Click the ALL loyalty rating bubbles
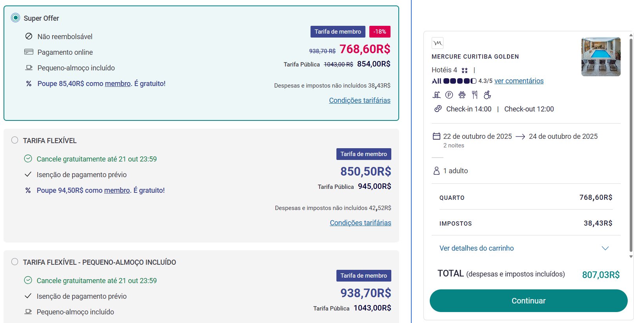Viewport: 634px width, 323px height. [460, 81]
